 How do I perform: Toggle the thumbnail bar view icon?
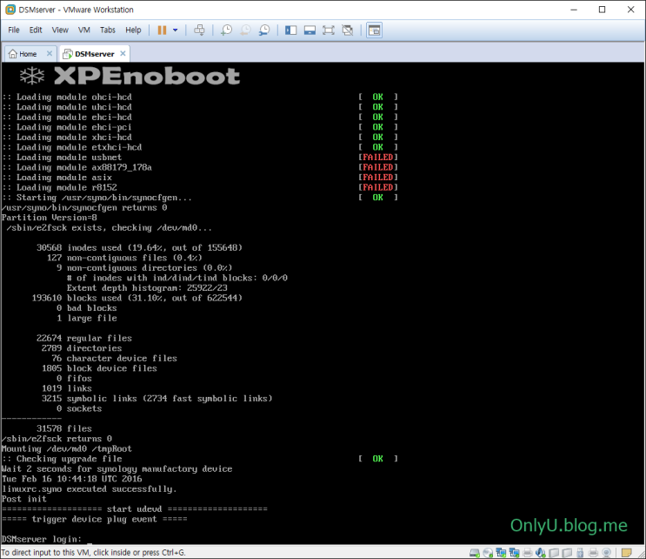(x=310, y=30)
